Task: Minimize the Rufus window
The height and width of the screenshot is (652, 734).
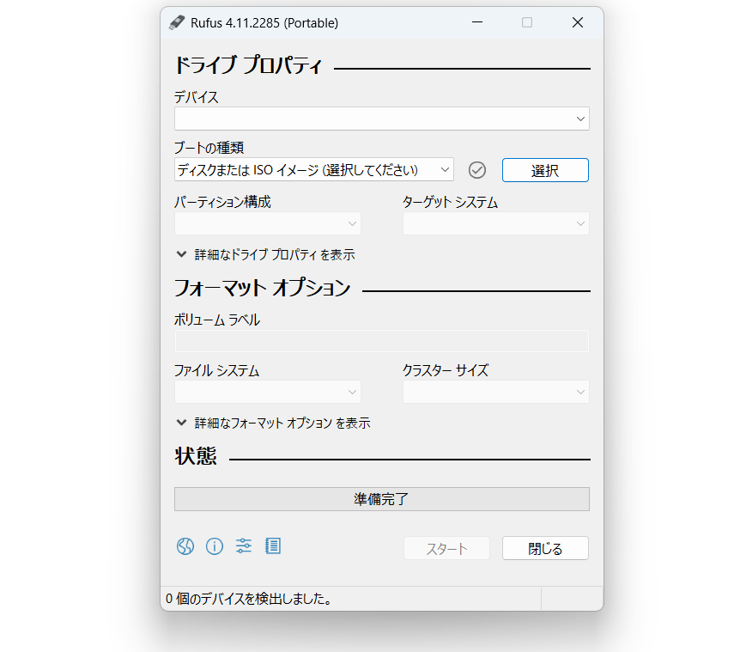Action: coord(477,23)
